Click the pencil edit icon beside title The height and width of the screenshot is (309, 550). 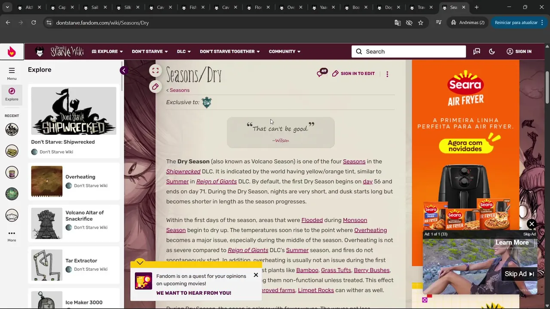point(155,87)
